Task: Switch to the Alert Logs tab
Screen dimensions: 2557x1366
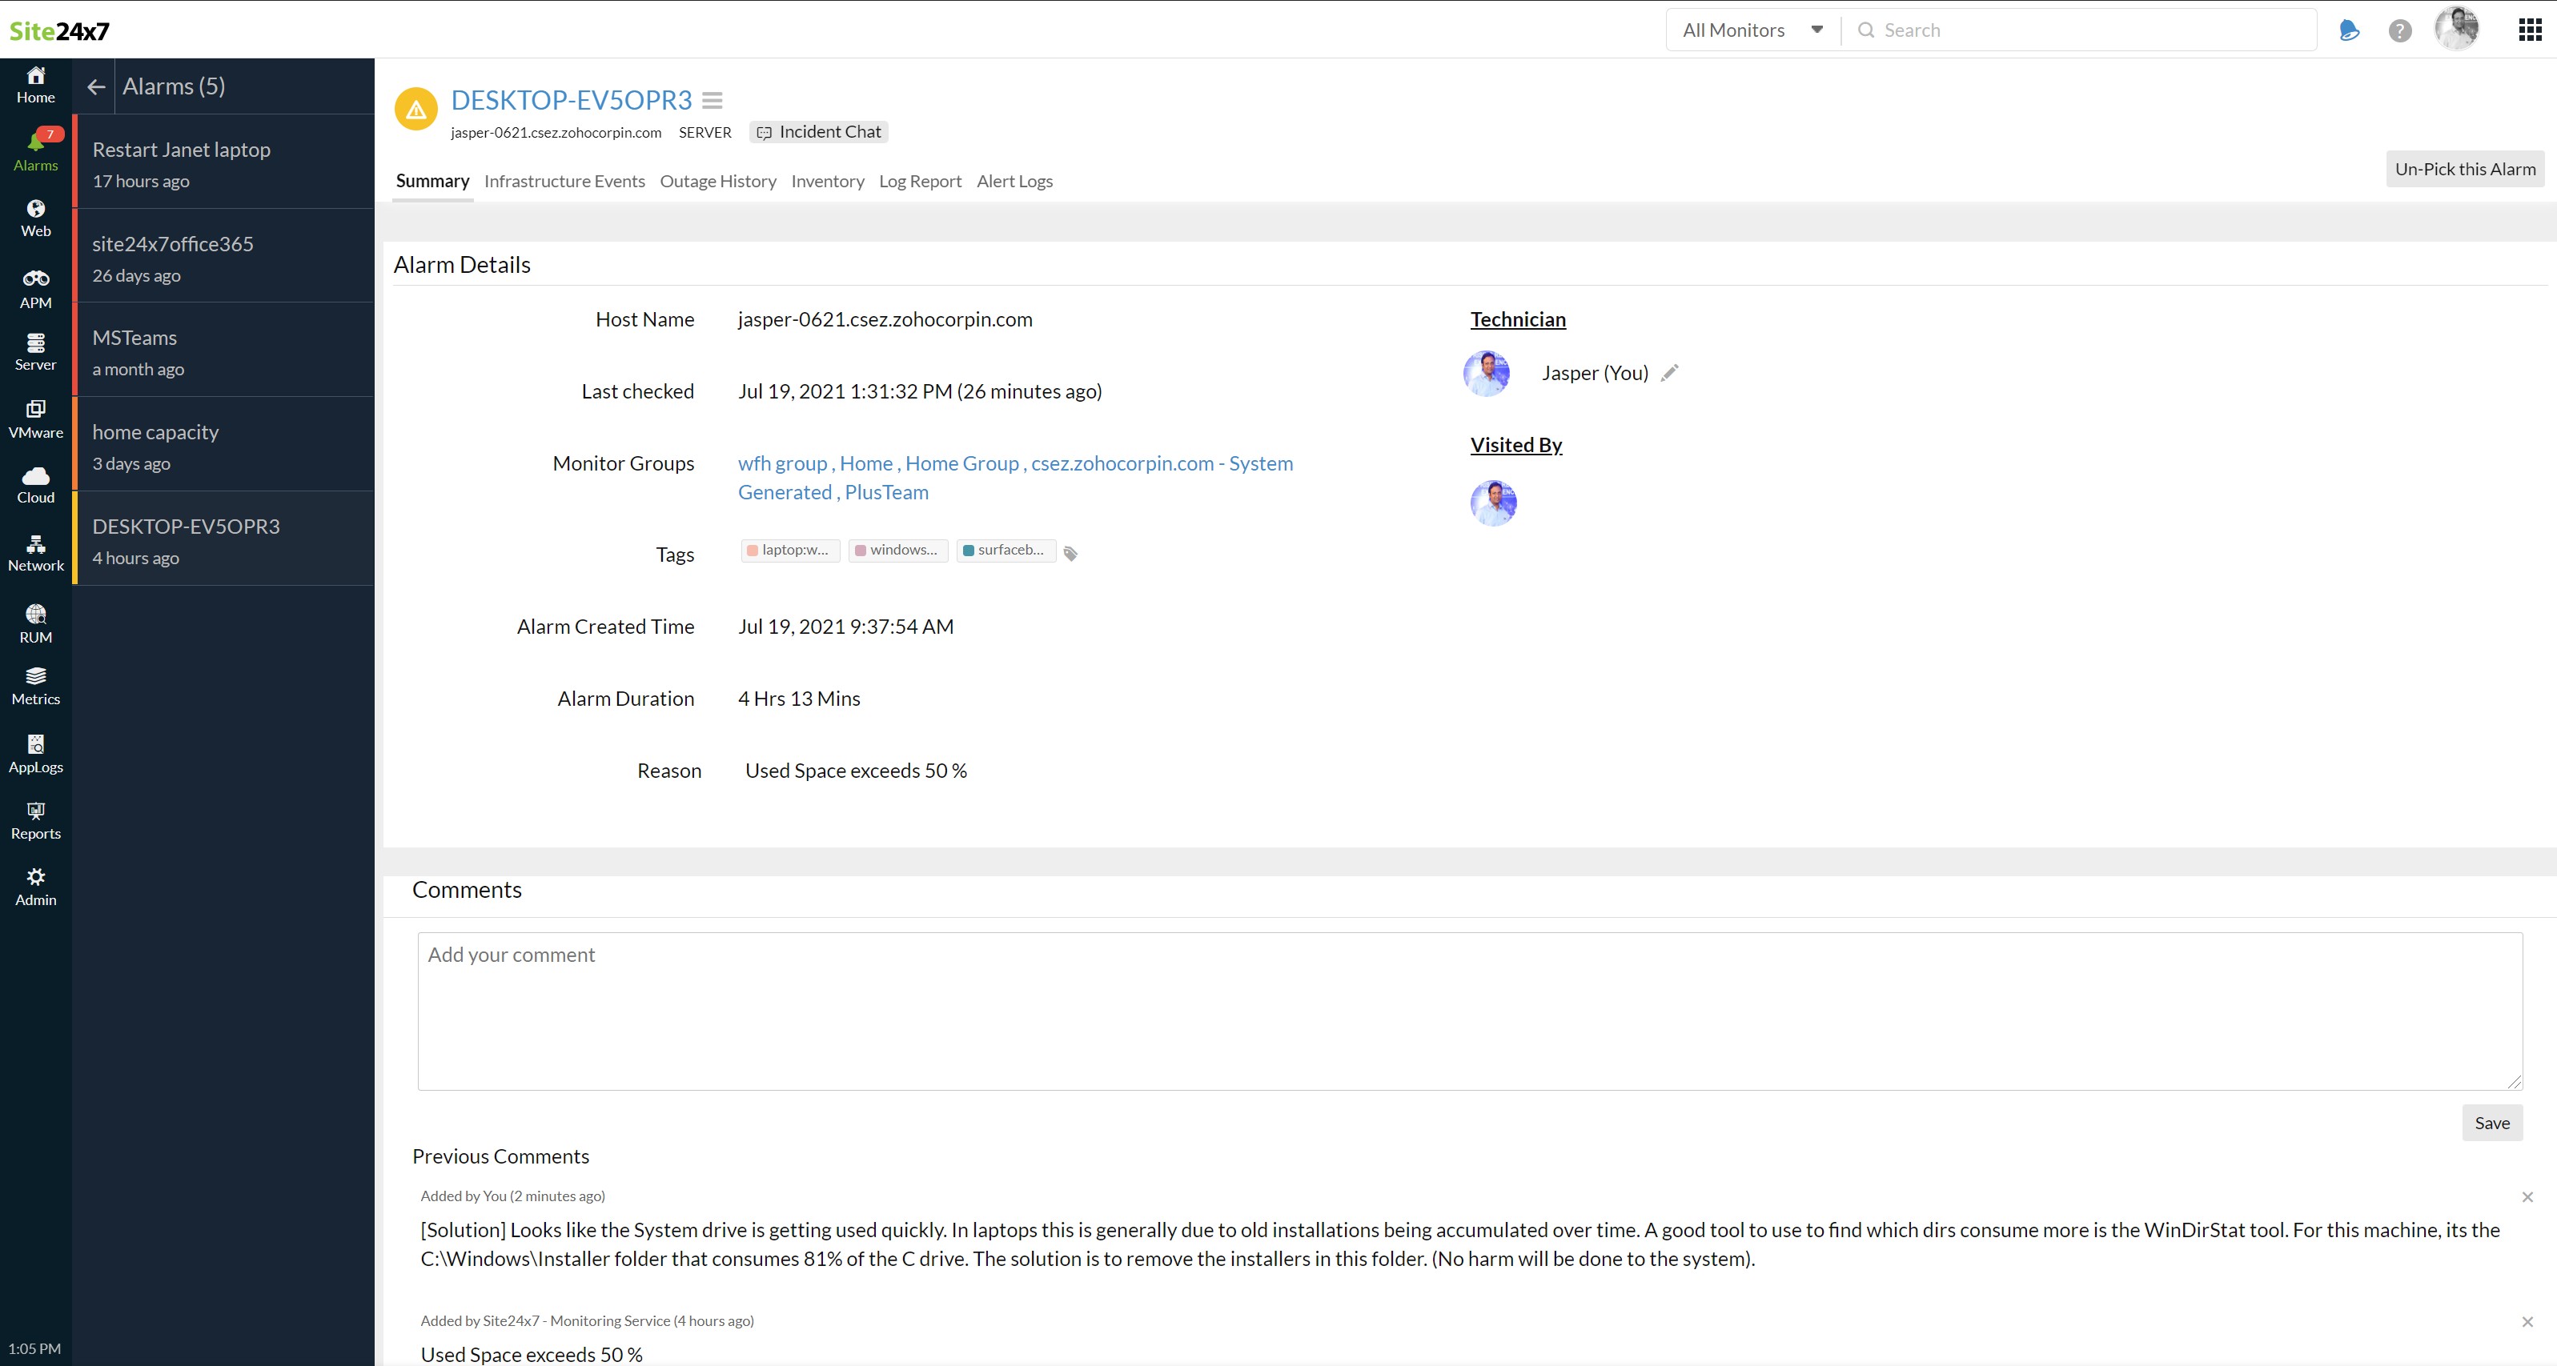Action: (1014, 182)
